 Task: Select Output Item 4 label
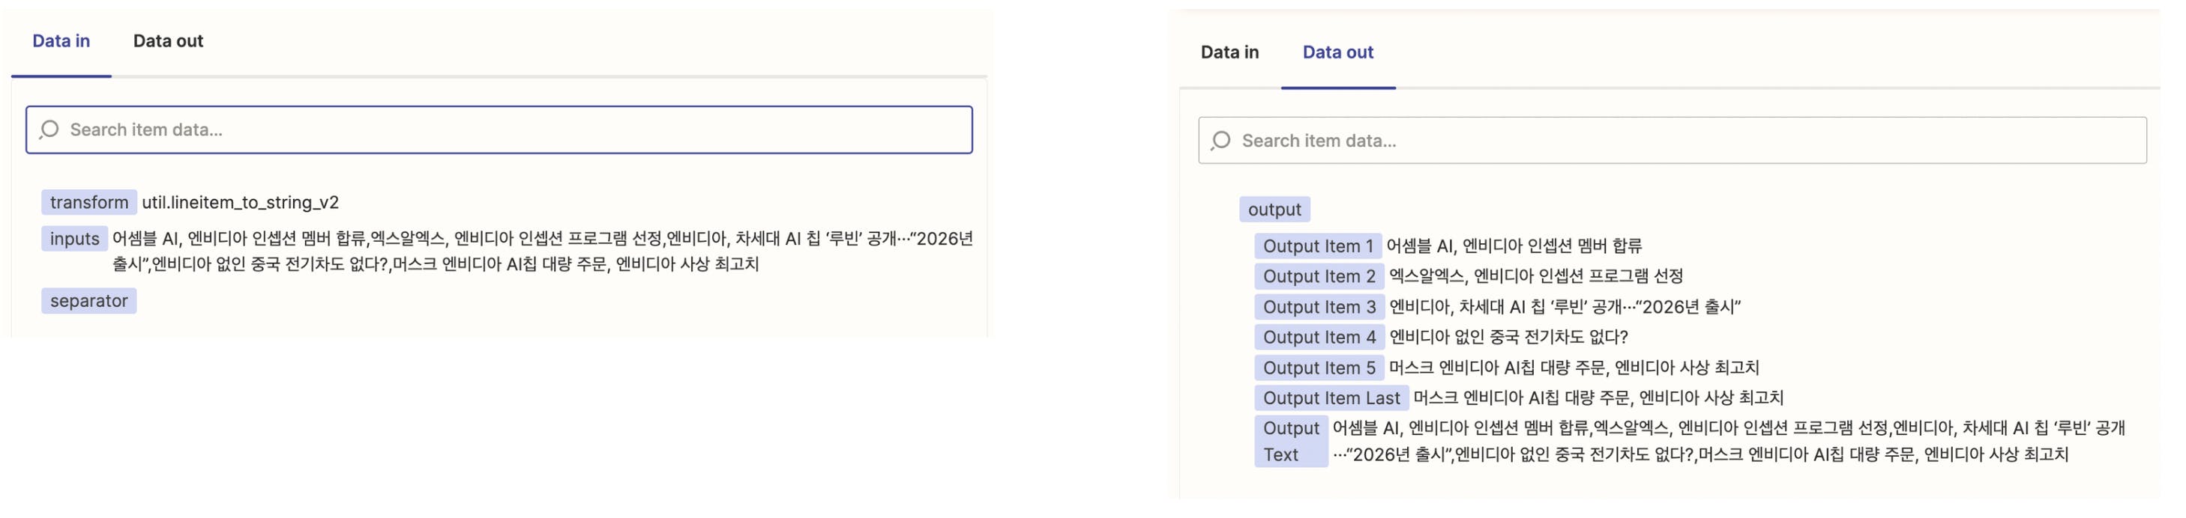point(1319,338)
